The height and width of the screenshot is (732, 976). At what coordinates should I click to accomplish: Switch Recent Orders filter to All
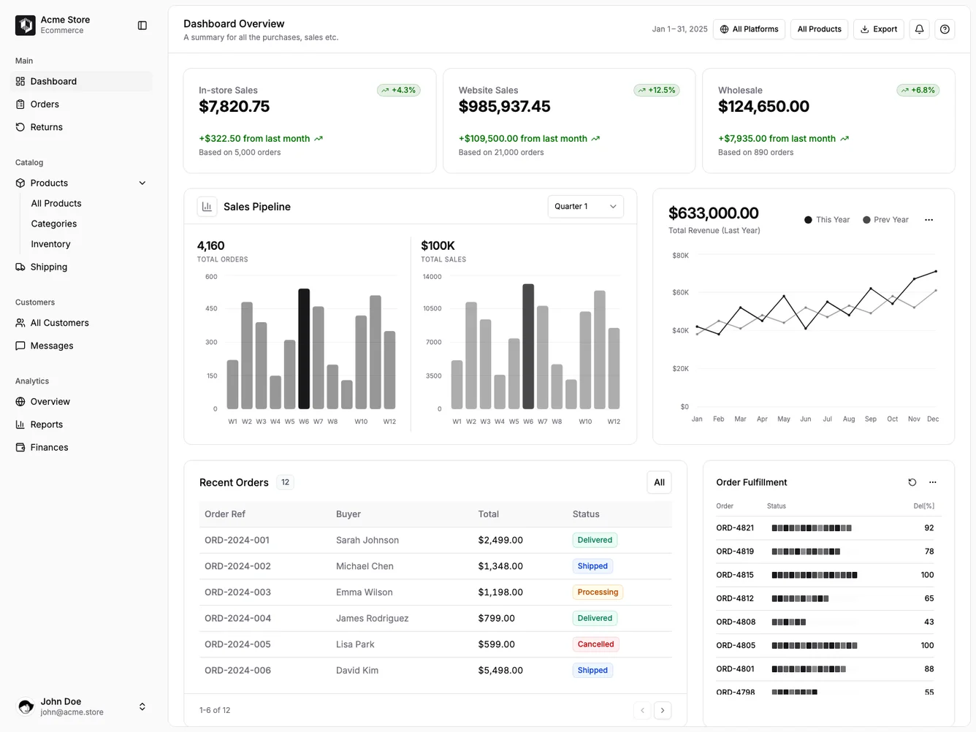pyautogui.click(x=659, y=482)
